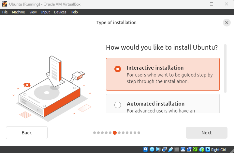Click the gray shared folders status icon

[177, 149]
